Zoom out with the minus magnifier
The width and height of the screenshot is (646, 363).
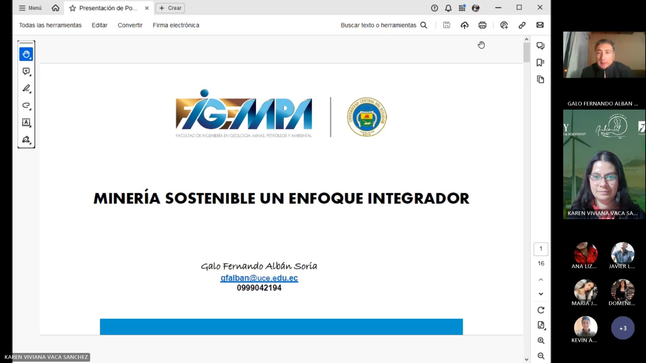(x=541, y=356)
